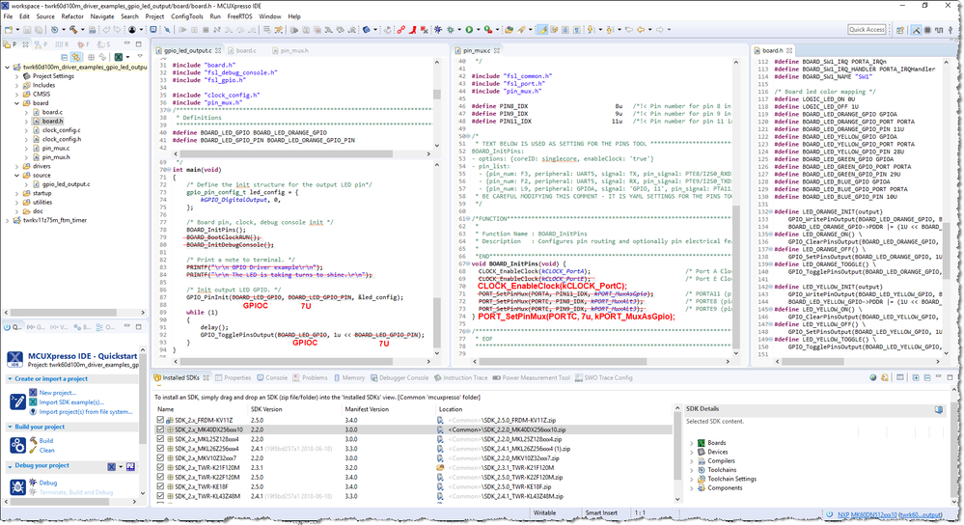Screen dimensions: 964x525
Task: Click the Debug icon in Quickstart panel
Action: (32, 483)
